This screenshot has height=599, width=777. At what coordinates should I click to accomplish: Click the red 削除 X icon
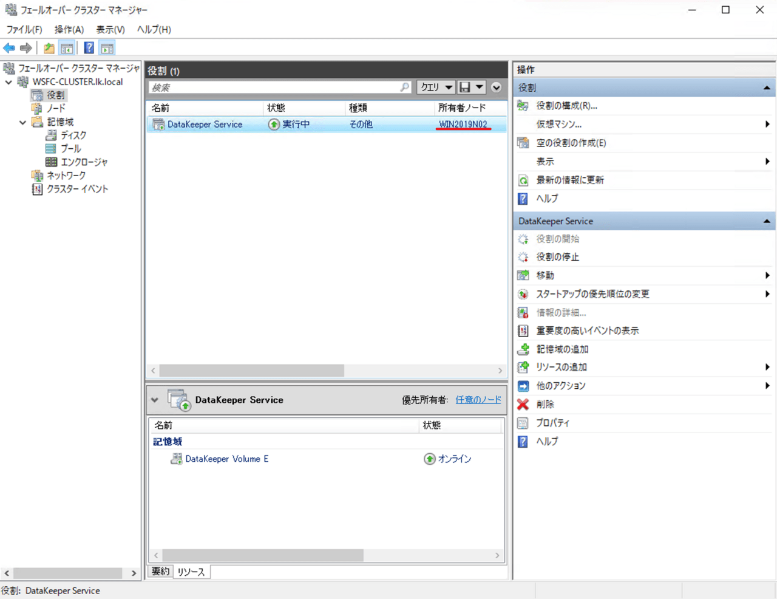click(523, 404)
